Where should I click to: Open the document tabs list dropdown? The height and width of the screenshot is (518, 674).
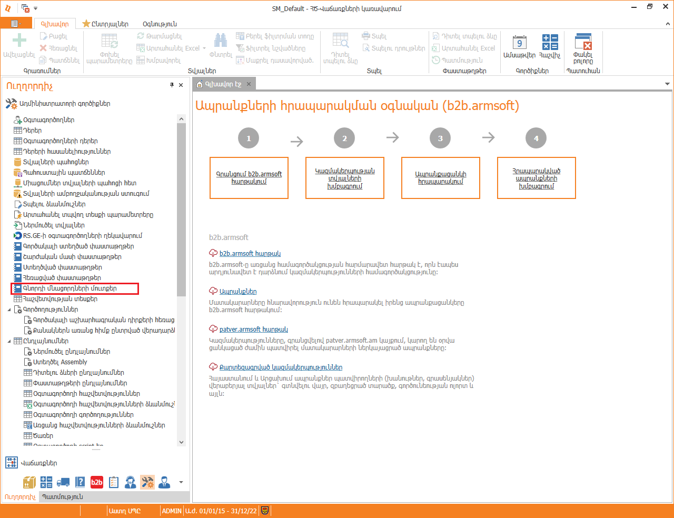(x=667, y=84)
